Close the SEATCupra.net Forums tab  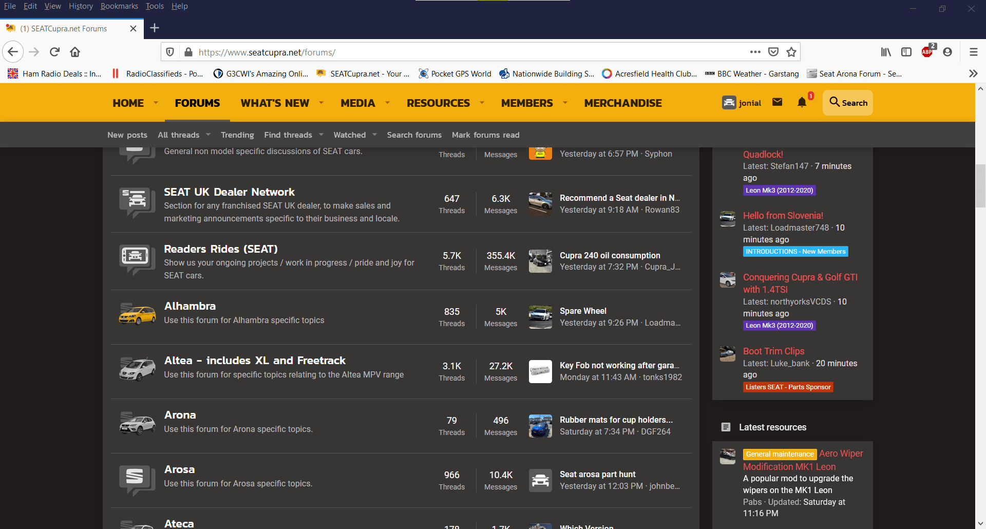coord(133,28)
